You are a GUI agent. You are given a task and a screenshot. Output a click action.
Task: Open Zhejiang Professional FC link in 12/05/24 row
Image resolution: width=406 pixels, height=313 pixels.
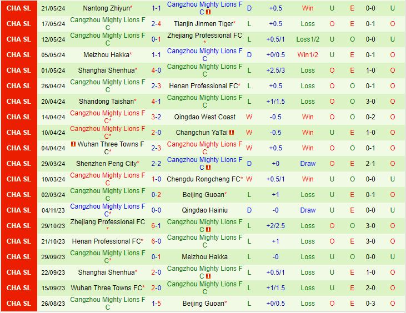204,36
